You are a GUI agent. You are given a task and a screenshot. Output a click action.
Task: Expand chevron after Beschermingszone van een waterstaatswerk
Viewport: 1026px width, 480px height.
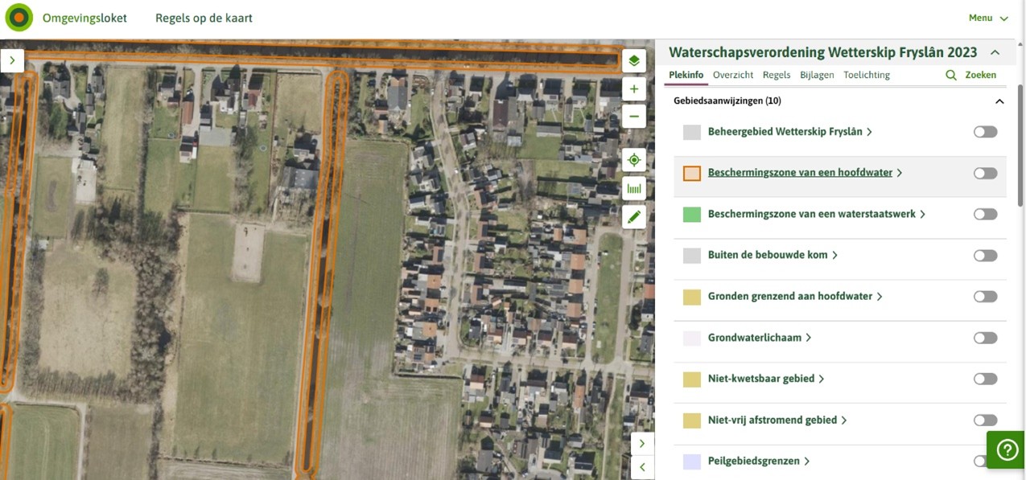click(923, 215)
